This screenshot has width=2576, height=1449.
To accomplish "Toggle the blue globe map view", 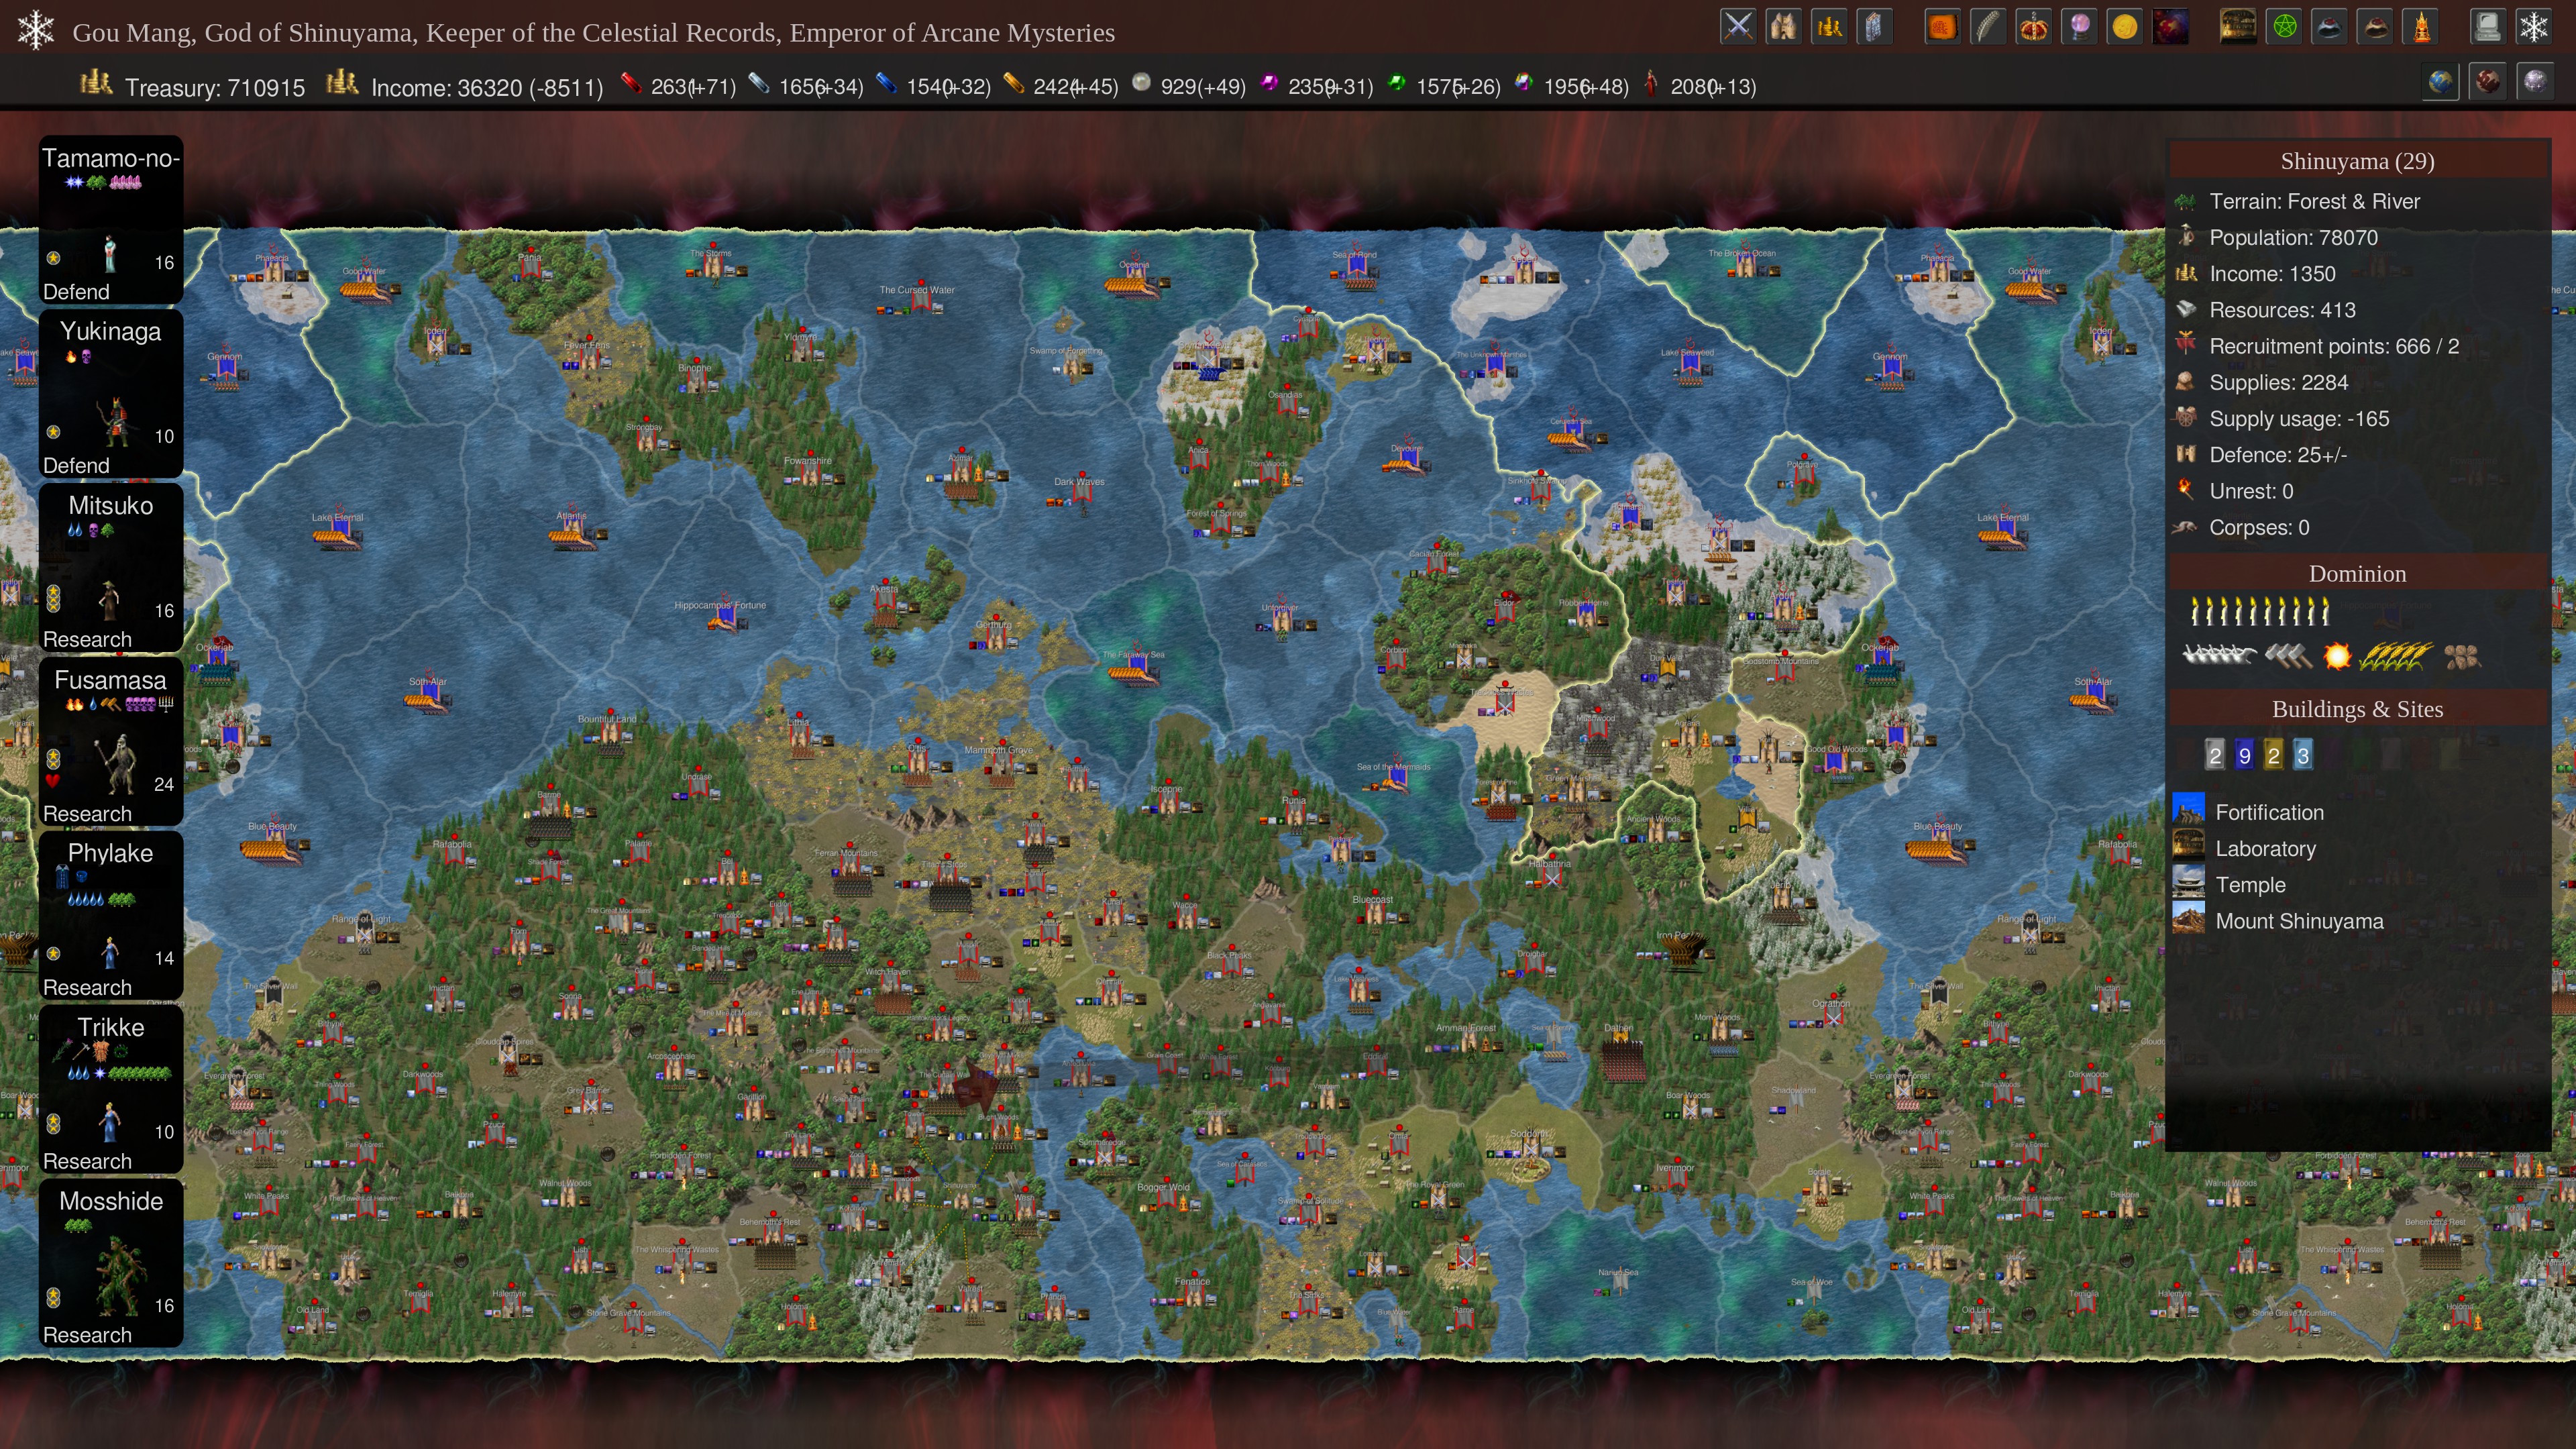I will 2440,81.
